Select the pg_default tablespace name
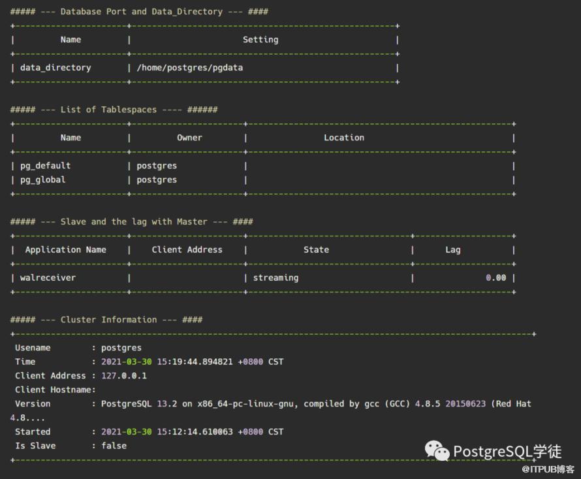Screen dimensions: 581x479 pyautogui.click(x=45, y=166)
